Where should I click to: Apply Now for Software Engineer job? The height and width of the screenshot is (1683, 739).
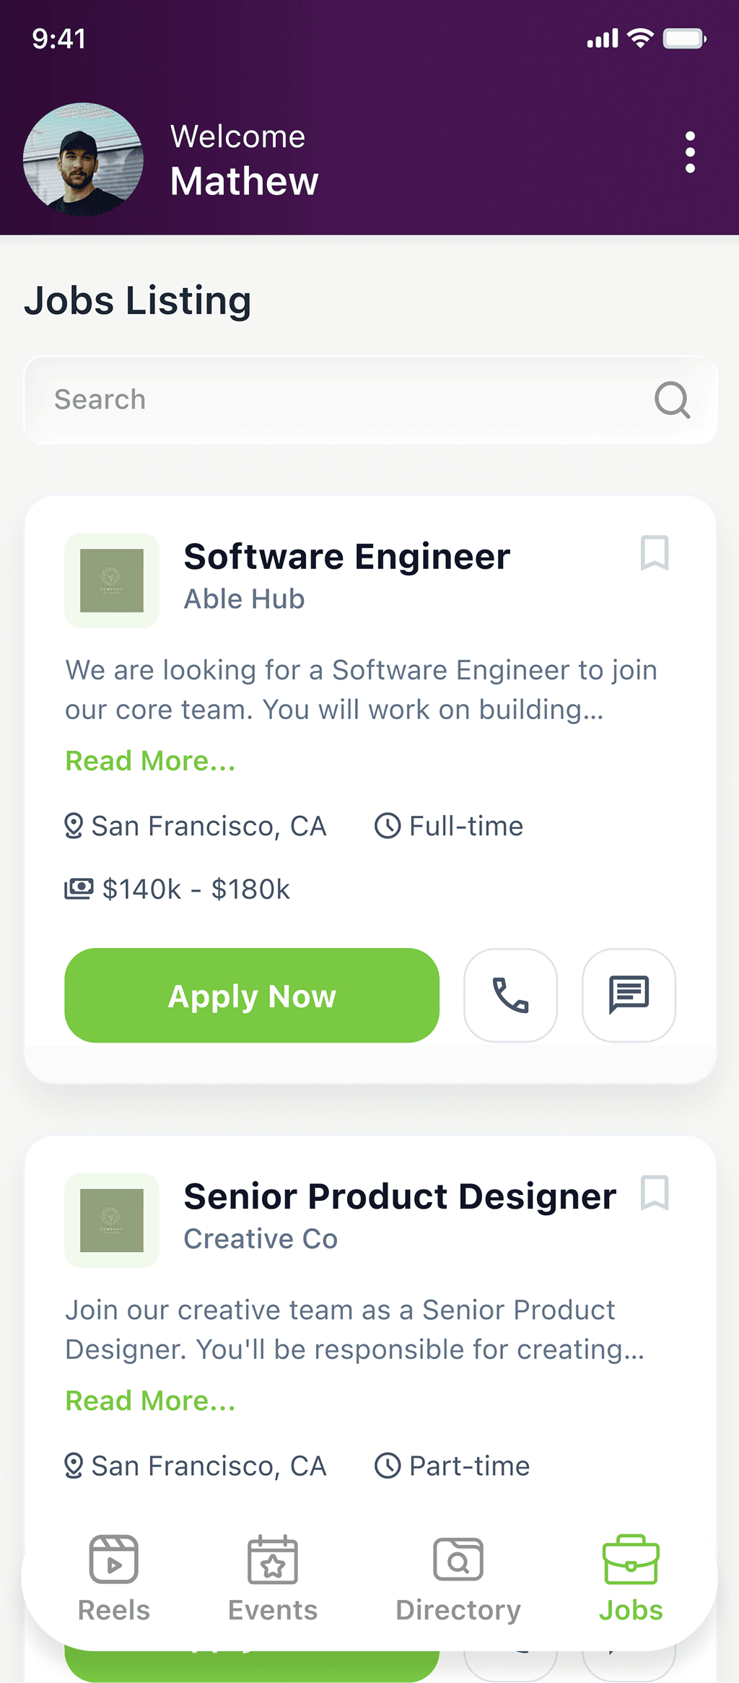[x=252, y=995]
